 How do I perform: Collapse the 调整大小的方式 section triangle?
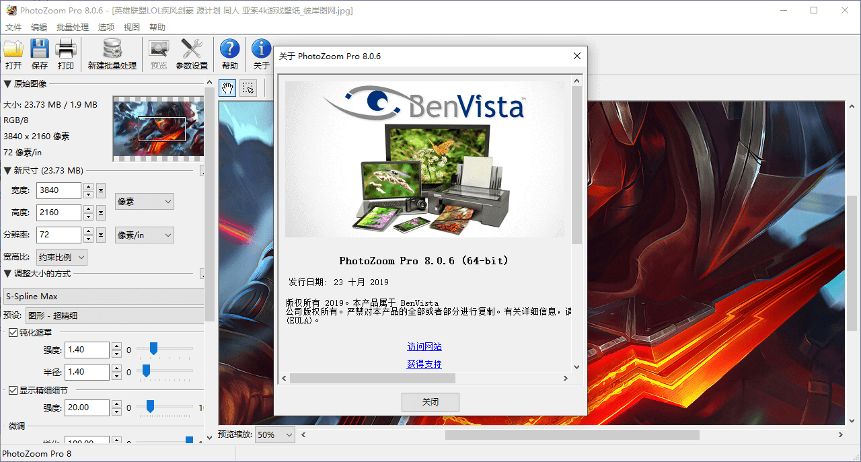click(7, 274)
